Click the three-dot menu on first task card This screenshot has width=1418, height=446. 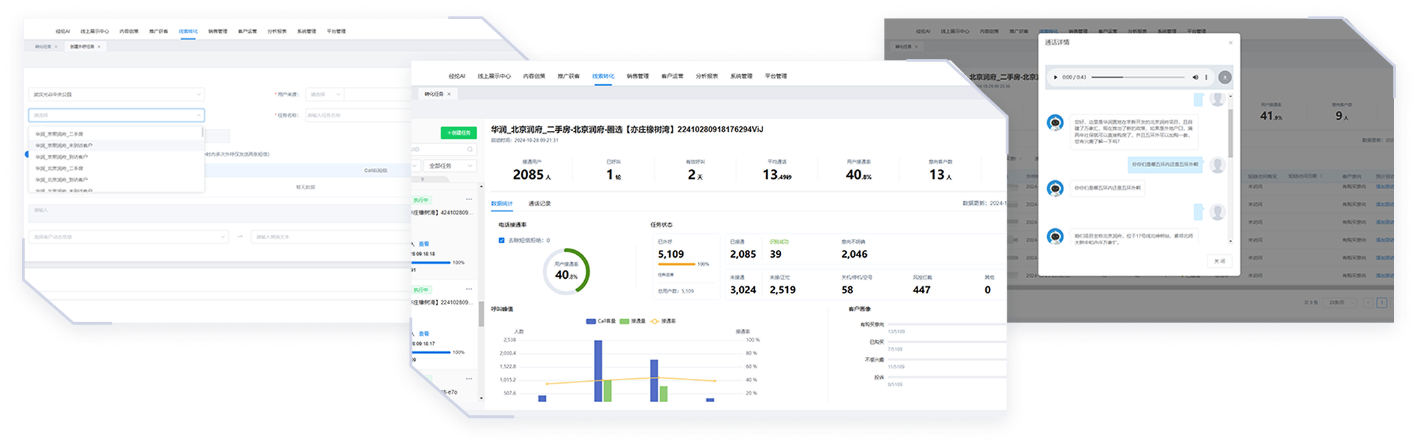pos(469,199)
